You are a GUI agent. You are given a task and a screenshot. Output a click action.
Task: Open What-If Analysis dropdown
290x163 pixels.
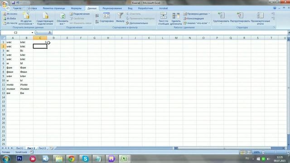tap(209, 23)
